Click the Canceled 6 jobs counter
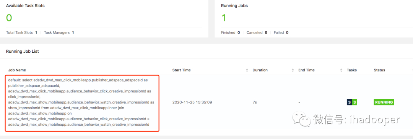The image size is (413, 139). (x=257, y=32)
